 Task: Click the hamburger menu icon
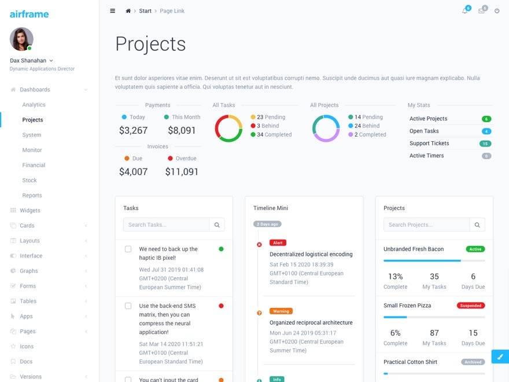coord(112,11)
